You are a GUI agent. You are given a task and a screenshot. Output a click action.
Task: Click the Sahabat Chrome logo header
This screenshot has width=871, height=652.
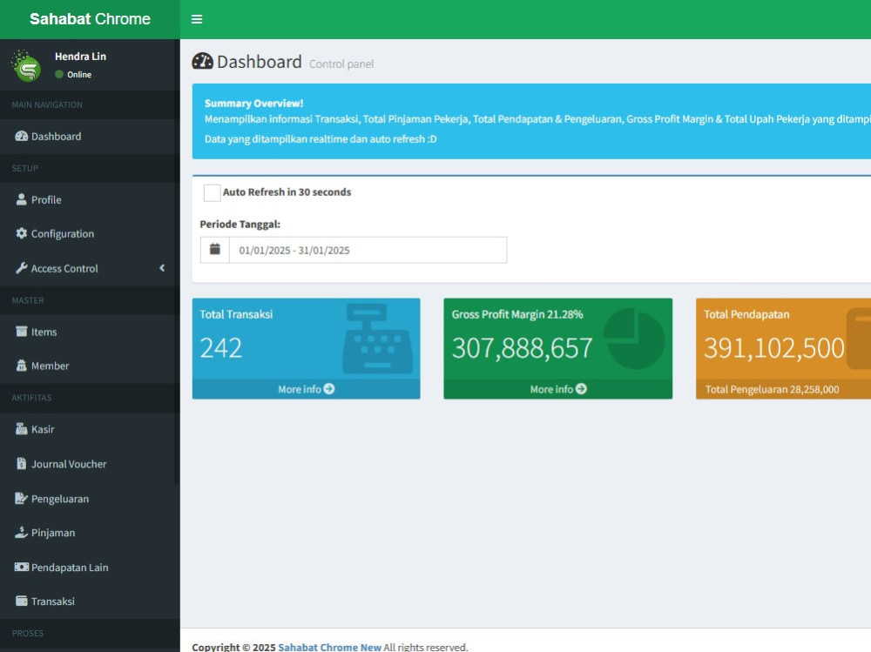[x=90, y=19]
